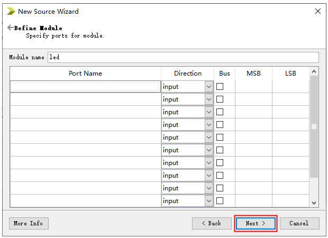Click the Module name text field

click(183, 57)
